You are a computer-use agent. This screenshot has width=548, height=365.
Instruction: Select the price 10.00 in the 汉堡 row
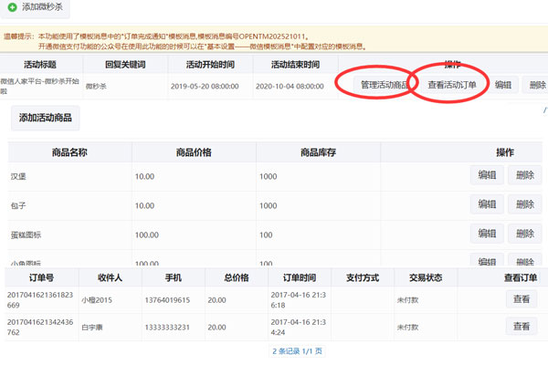point(144,176)
